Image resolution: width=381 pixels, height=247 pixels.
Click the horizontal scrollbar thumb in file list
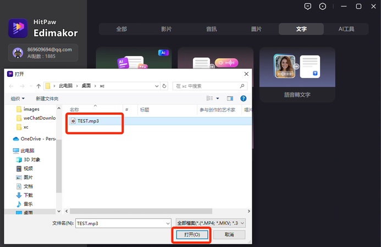(x=141, y=211)
